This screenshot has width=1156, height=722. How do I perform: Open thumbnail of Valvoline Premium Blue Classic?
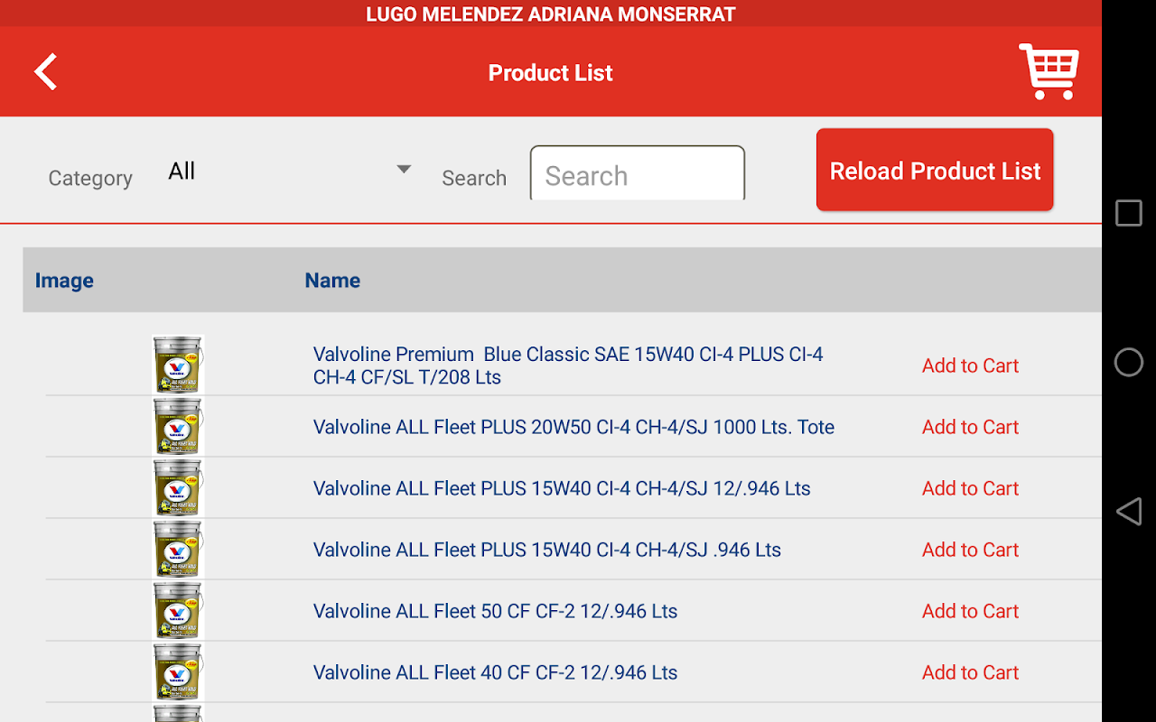click(x=178, y=365)
